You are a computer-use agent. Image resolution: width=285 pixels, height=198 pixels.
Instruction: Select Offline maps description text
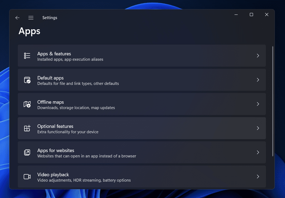point(76,108)
